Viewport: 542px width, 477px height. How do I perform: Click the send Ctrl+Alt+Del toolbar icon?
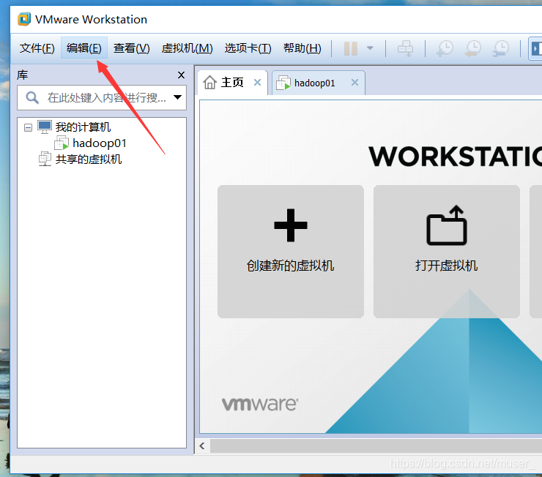click(x=405, y=48)
